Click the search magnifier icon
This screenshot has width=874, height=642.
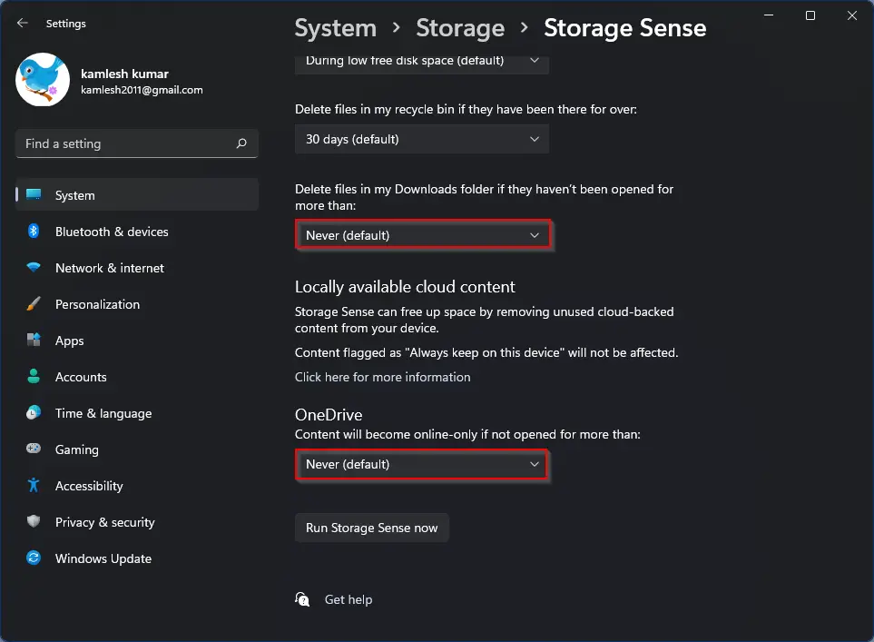point(241,143)
